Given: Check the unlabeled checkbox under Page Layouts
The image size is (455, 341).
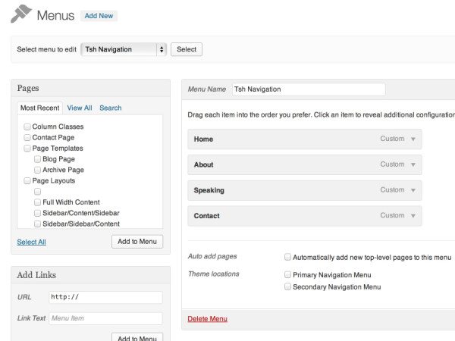Looking at the screenshot, I should click(x=37, y=192).
